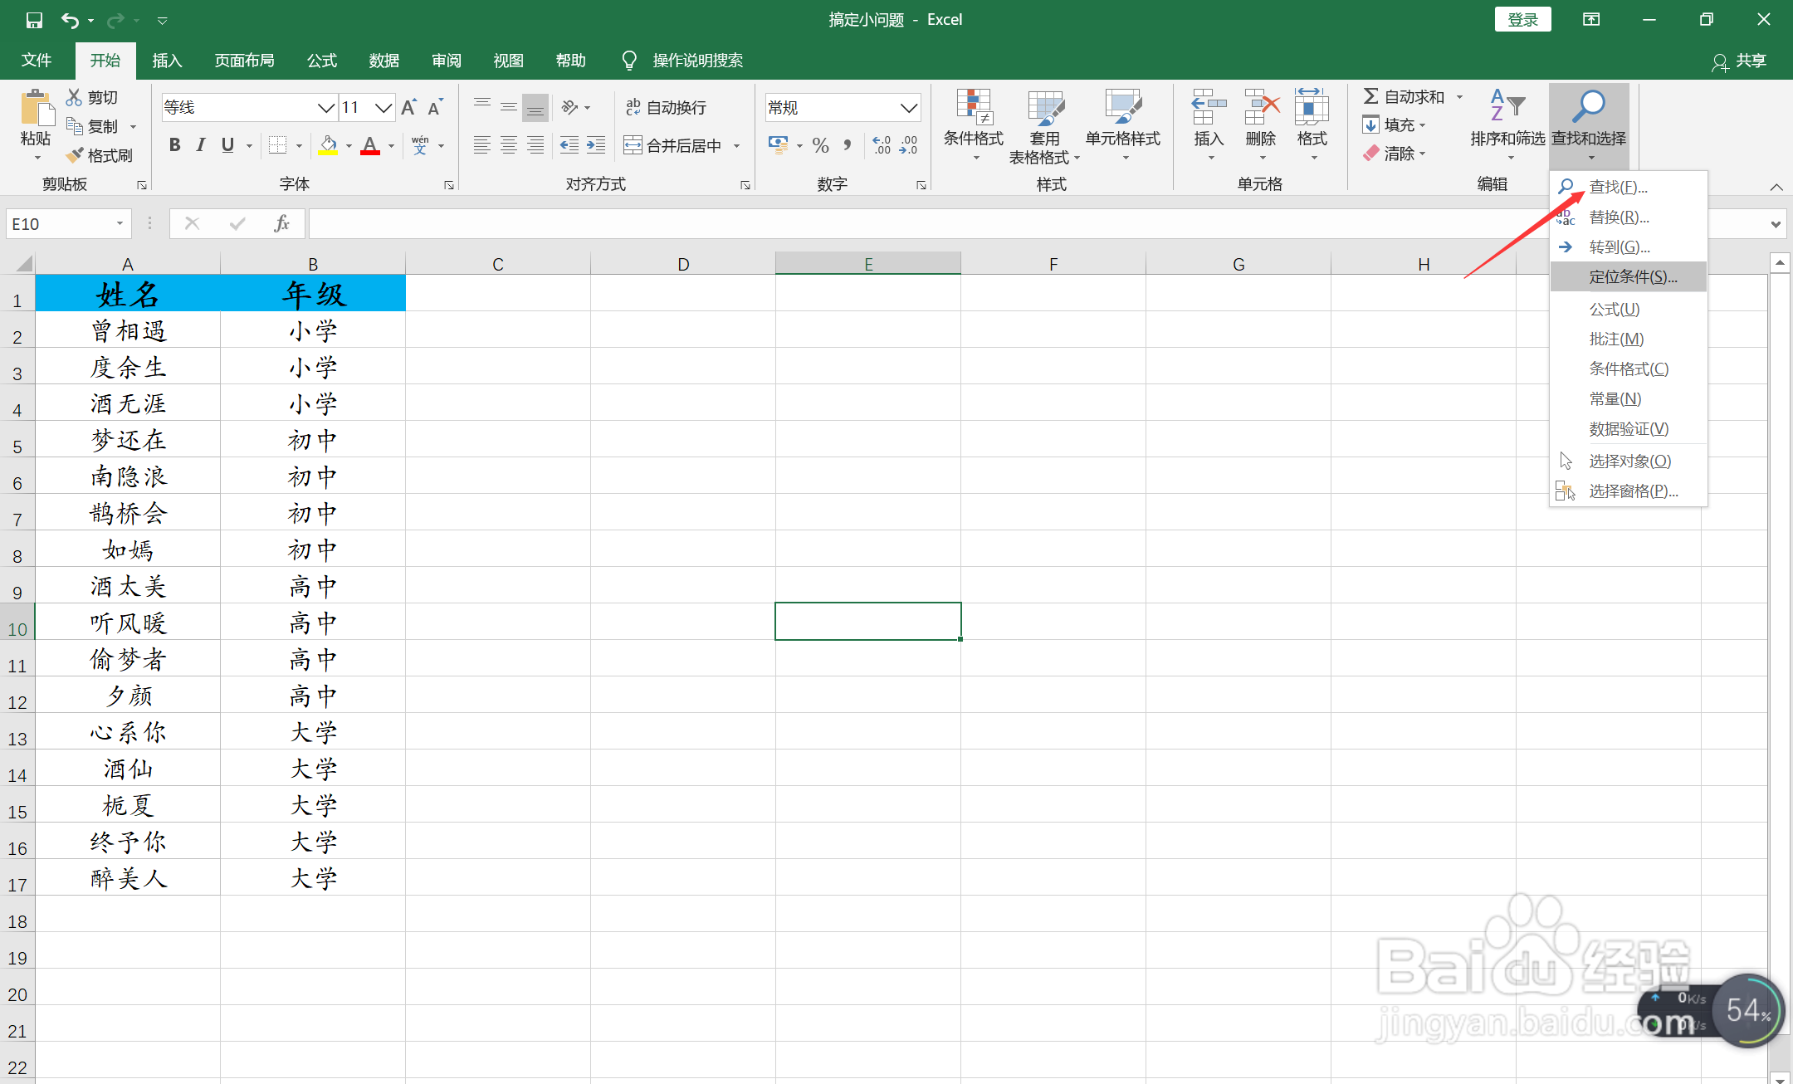Click the Delete cells icon
1793x1084 pixels.
(x=1261, y=108)
